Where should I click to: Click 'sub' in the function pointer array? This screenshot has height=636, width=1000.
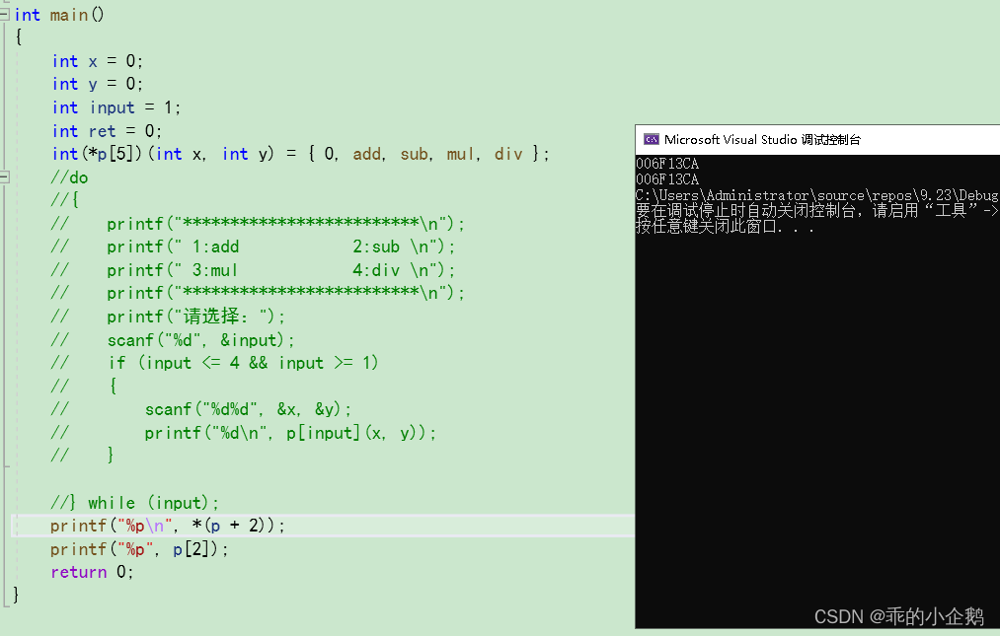[x=415, y=154]
